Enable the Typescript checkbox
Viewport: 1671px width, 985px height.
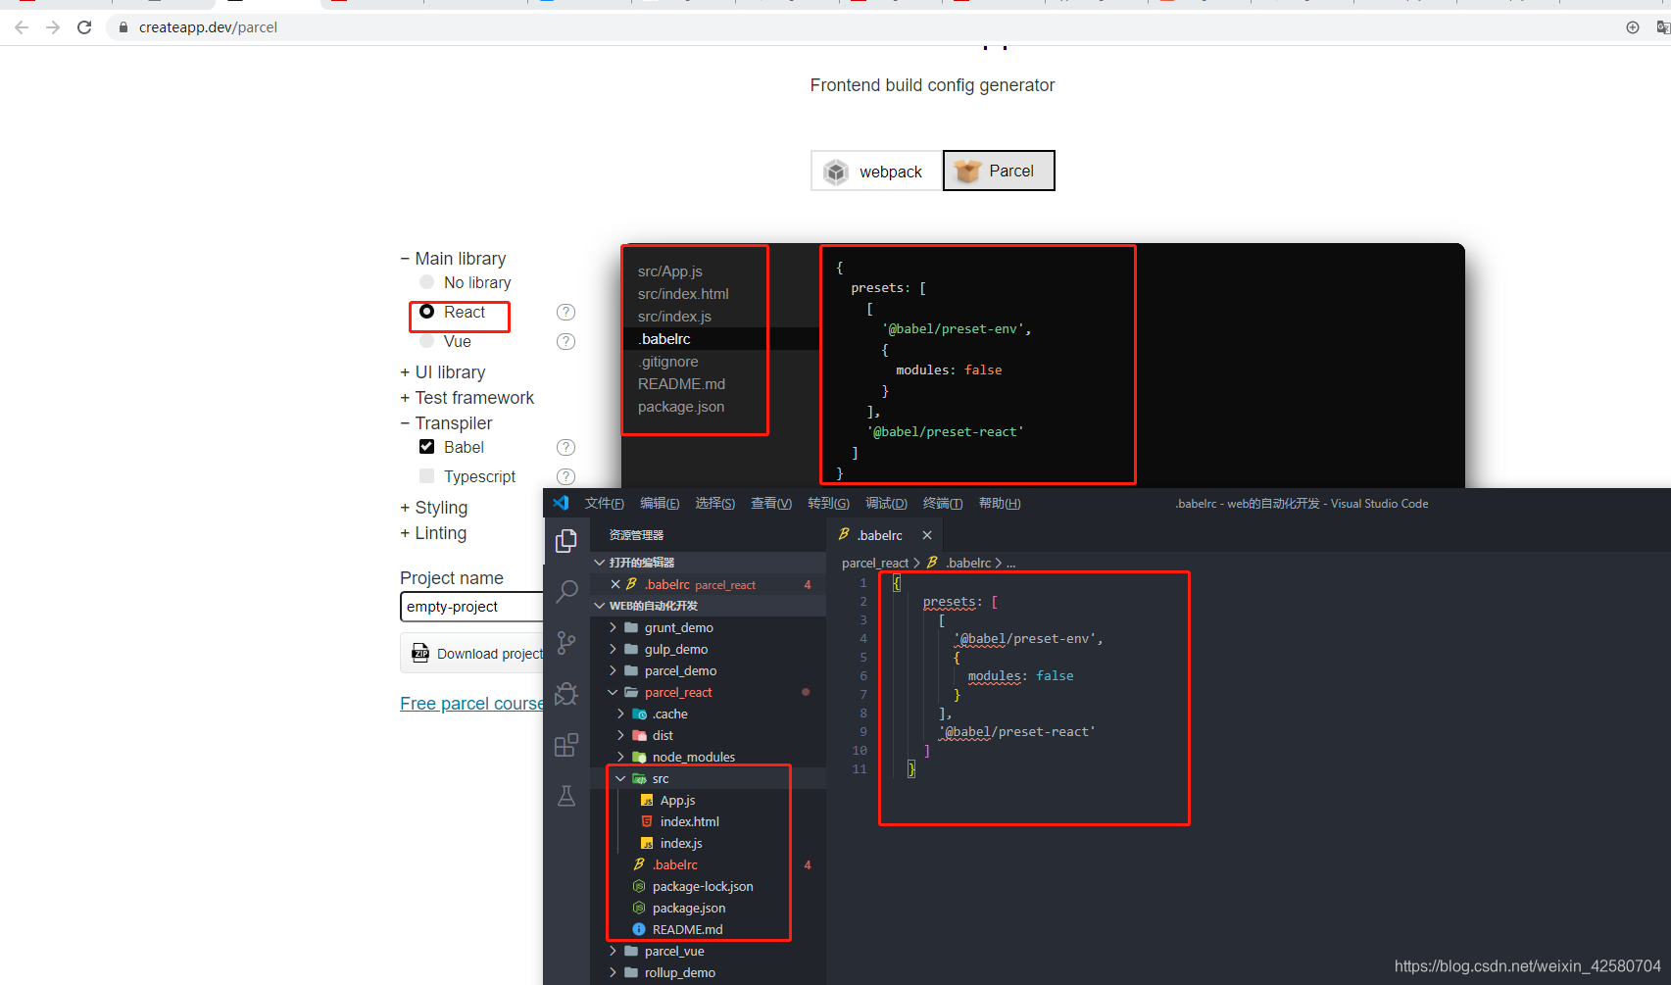427,476
